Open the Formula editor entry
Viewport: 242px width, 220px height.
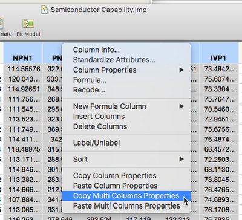point(90,80)
